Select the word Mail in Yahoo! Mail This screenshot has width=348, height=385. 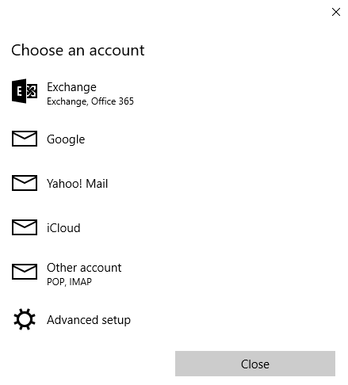click(x=97, y=184)
